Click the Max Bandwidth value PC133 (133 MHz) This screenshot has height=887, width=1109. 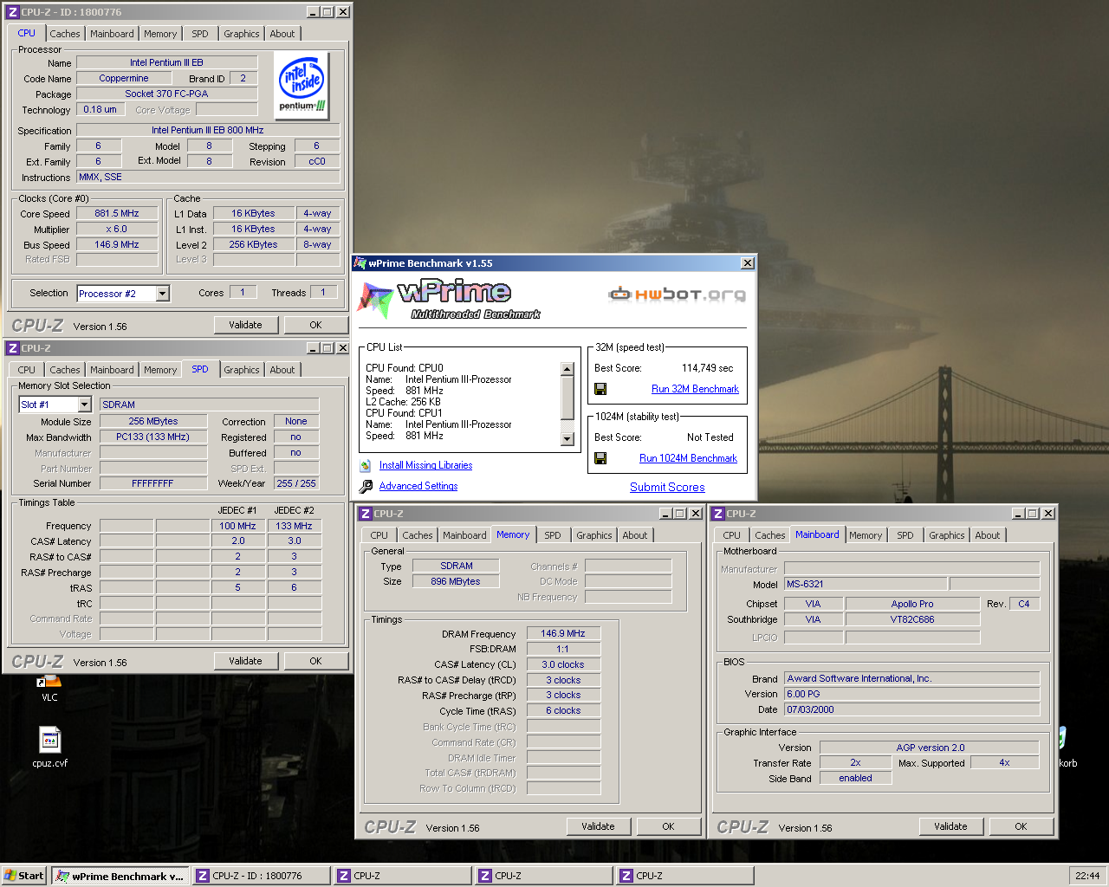tap(153, 437)
